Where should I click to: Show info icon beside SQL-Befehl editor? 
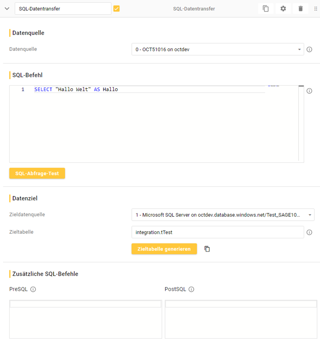pos(309,91)
